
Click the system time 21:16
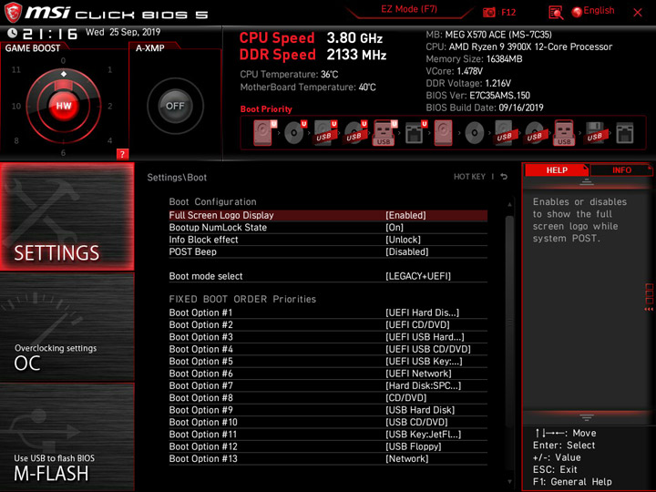click(49, 34)
